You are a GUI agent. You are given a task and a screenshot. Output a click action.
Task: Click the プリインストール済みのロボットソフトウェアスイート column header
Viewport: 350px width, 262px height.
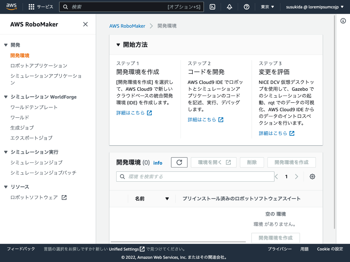tap(241, 199)
